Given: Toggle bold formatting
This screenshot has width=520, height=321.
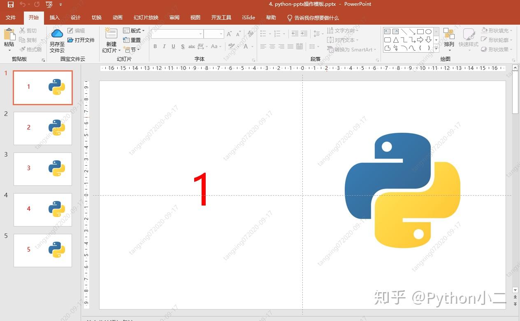Looking at the screenshot, I should click(155, 46).
